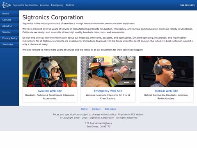Click the sentence 'Sigtronics is the industry standard'
Image resolution: width=197 pixels, height=148 pixels.
[79, 23]
